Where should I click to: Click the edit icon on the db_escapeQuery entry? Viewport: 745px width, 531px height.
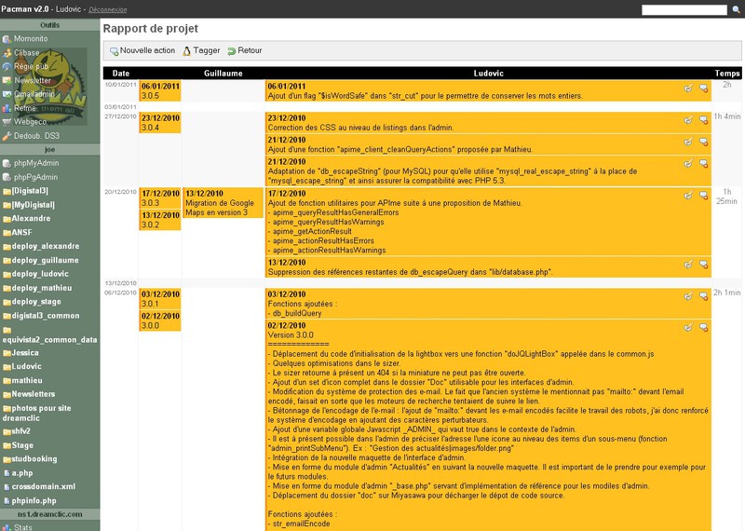688,265
